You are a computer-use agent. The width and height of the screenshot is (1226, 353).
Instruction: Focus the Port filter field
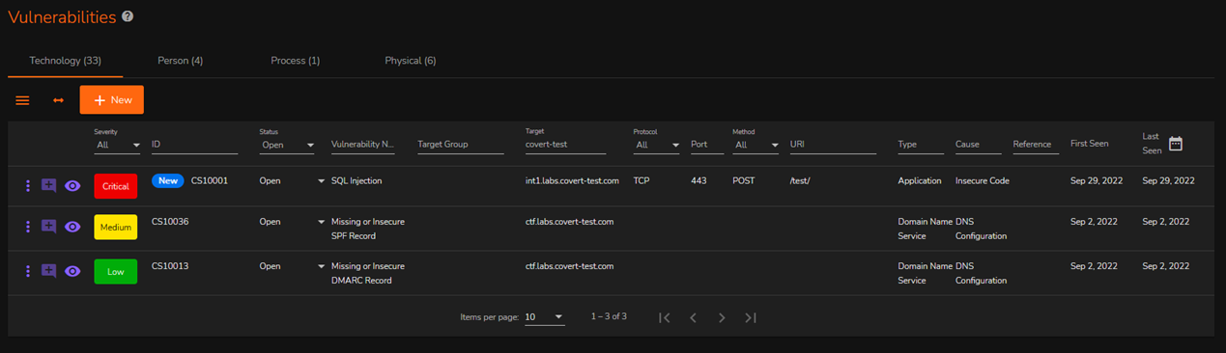coord(707,145)
